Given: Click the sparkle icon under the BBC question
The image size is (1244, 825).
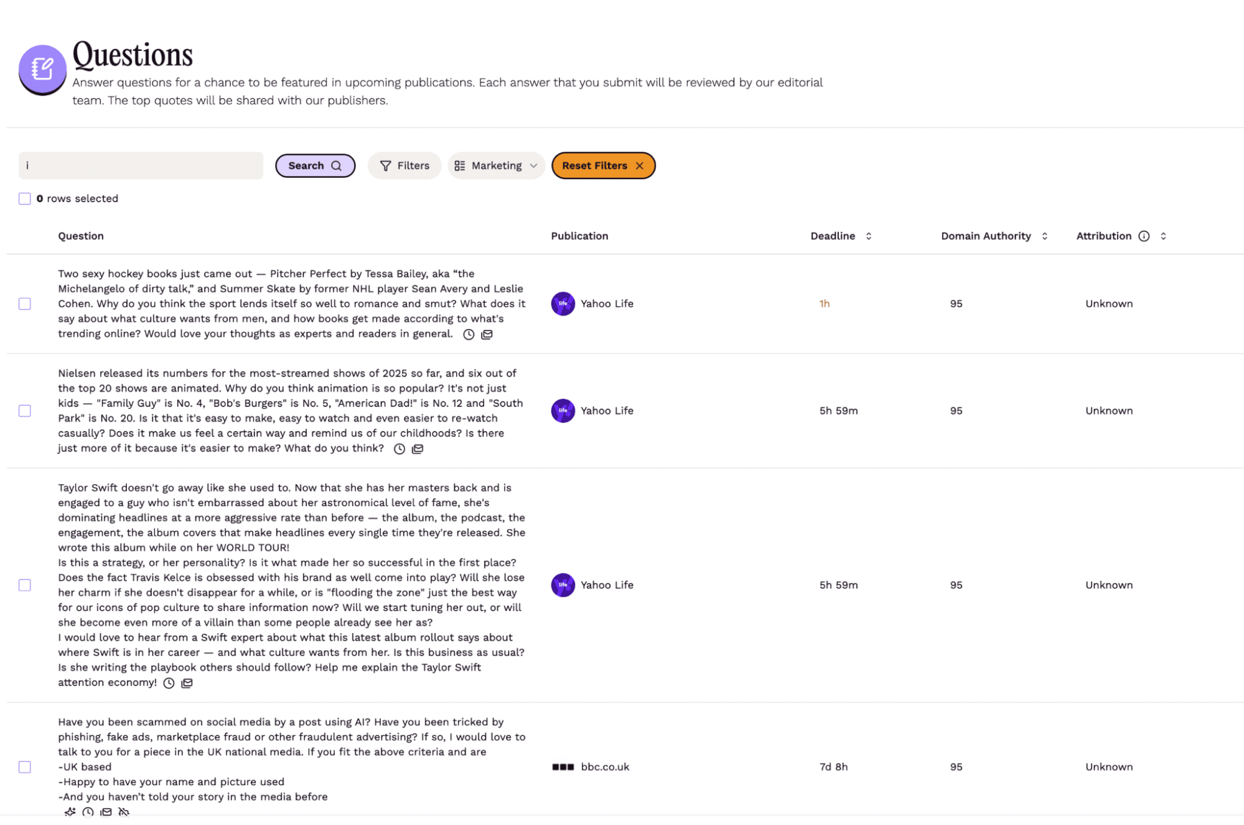Looking at the screenshot, I should (70, 812).
